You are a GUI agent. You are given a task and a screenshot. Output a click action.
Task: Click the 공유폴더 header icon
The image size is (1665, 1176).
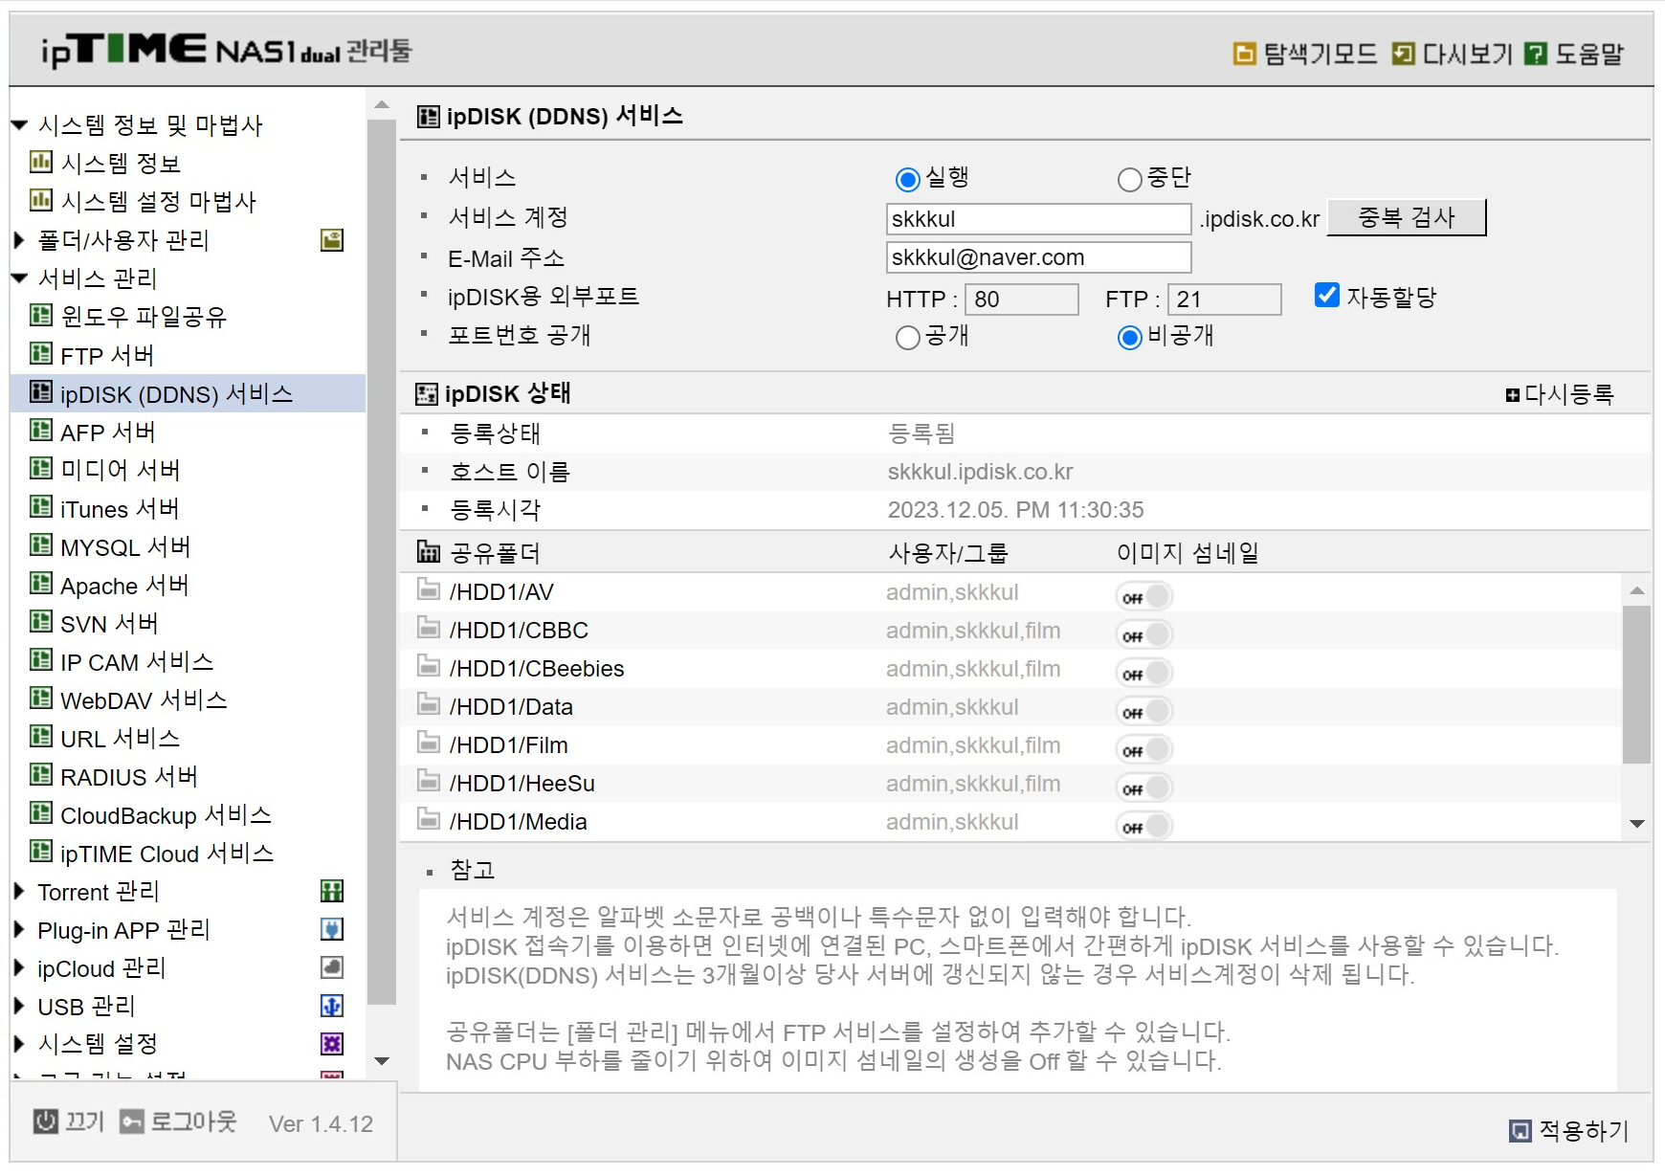pos(429,551)
